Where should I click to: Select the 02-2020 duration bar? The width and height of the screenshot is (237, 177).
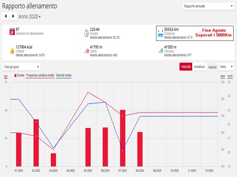[x=36, y=143]
